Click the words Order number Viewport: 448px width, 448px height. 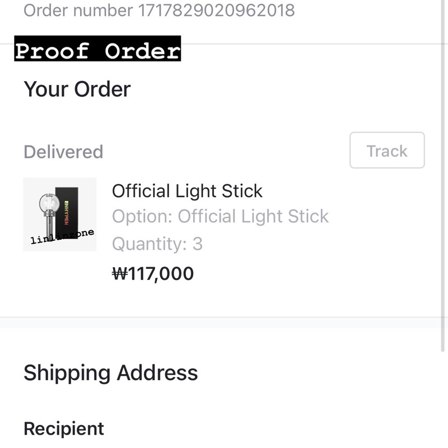coord(78,10)
